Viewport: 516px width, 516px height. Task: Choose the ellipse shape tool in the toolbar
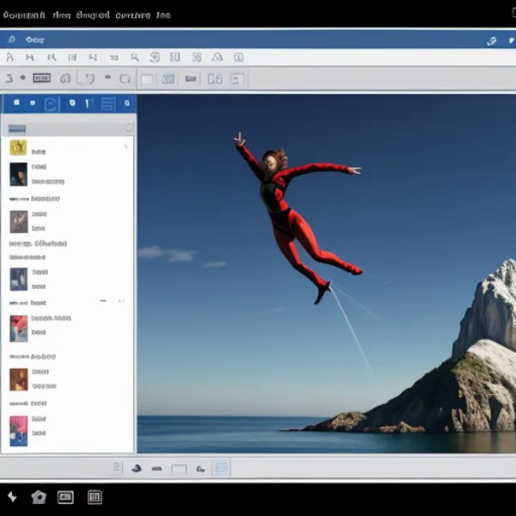(126, 78)
